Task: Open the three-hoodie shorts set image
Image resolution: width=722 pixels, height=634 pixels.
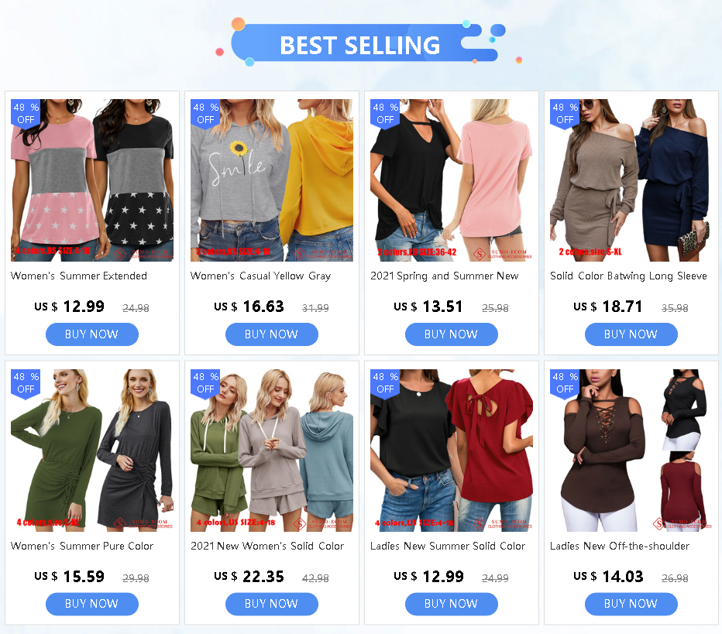Action: tap(272, 451)
